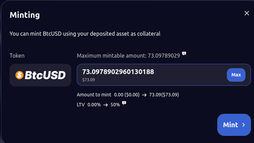Click the $73.09 value under the input

(x=88, y=80)
